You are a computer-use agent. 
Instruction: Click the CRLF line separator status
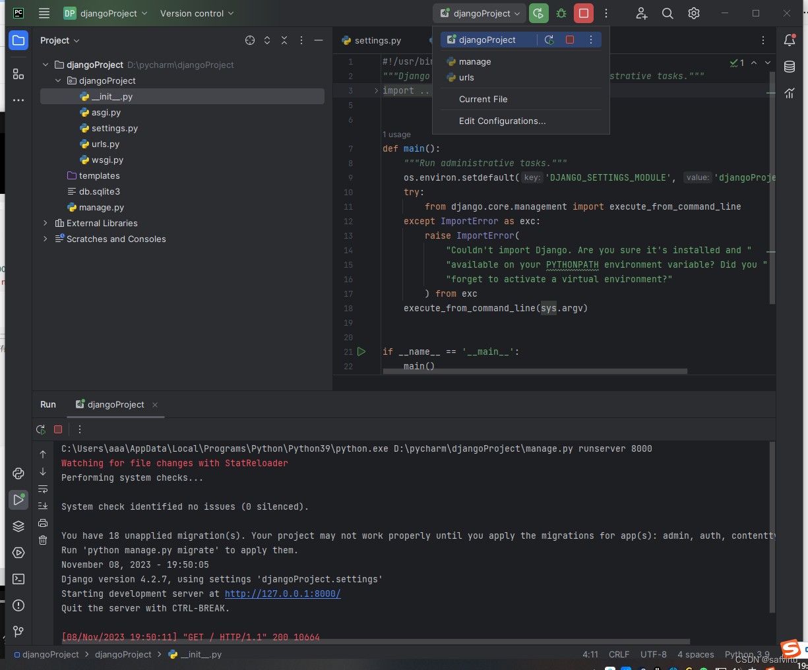coord(619,654)
